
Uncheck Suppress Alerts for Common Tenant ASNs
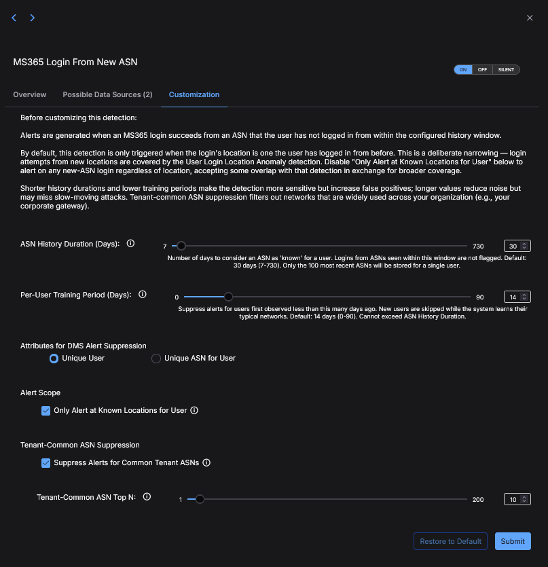point(45,463)
